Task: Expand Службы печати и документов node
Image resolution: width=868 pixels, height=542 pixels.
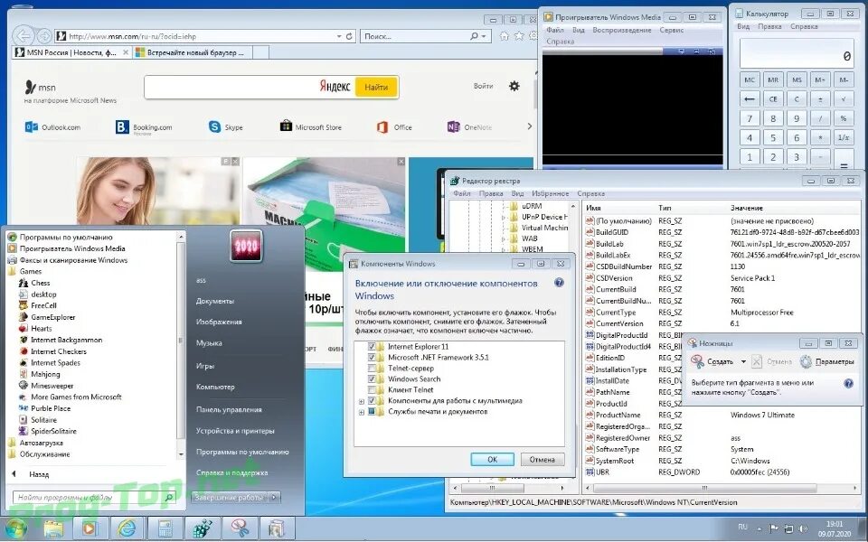Action: pos(362,412)
